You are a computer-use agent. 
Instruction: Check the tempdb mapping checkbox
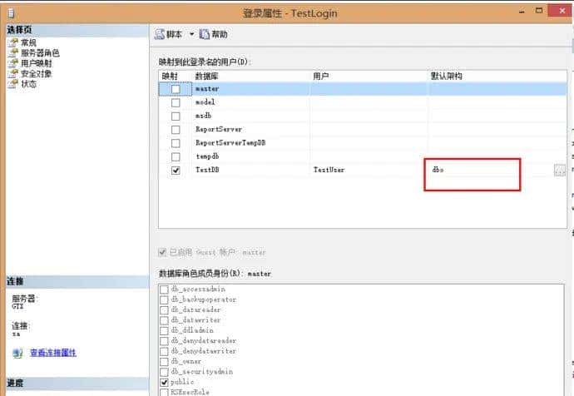pyautogui.click(x=176, y=156)
